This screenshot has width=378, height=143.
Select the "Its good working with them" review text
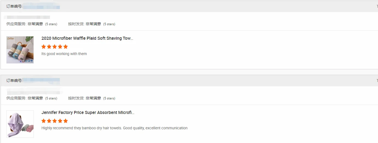(x=64, y=54)
